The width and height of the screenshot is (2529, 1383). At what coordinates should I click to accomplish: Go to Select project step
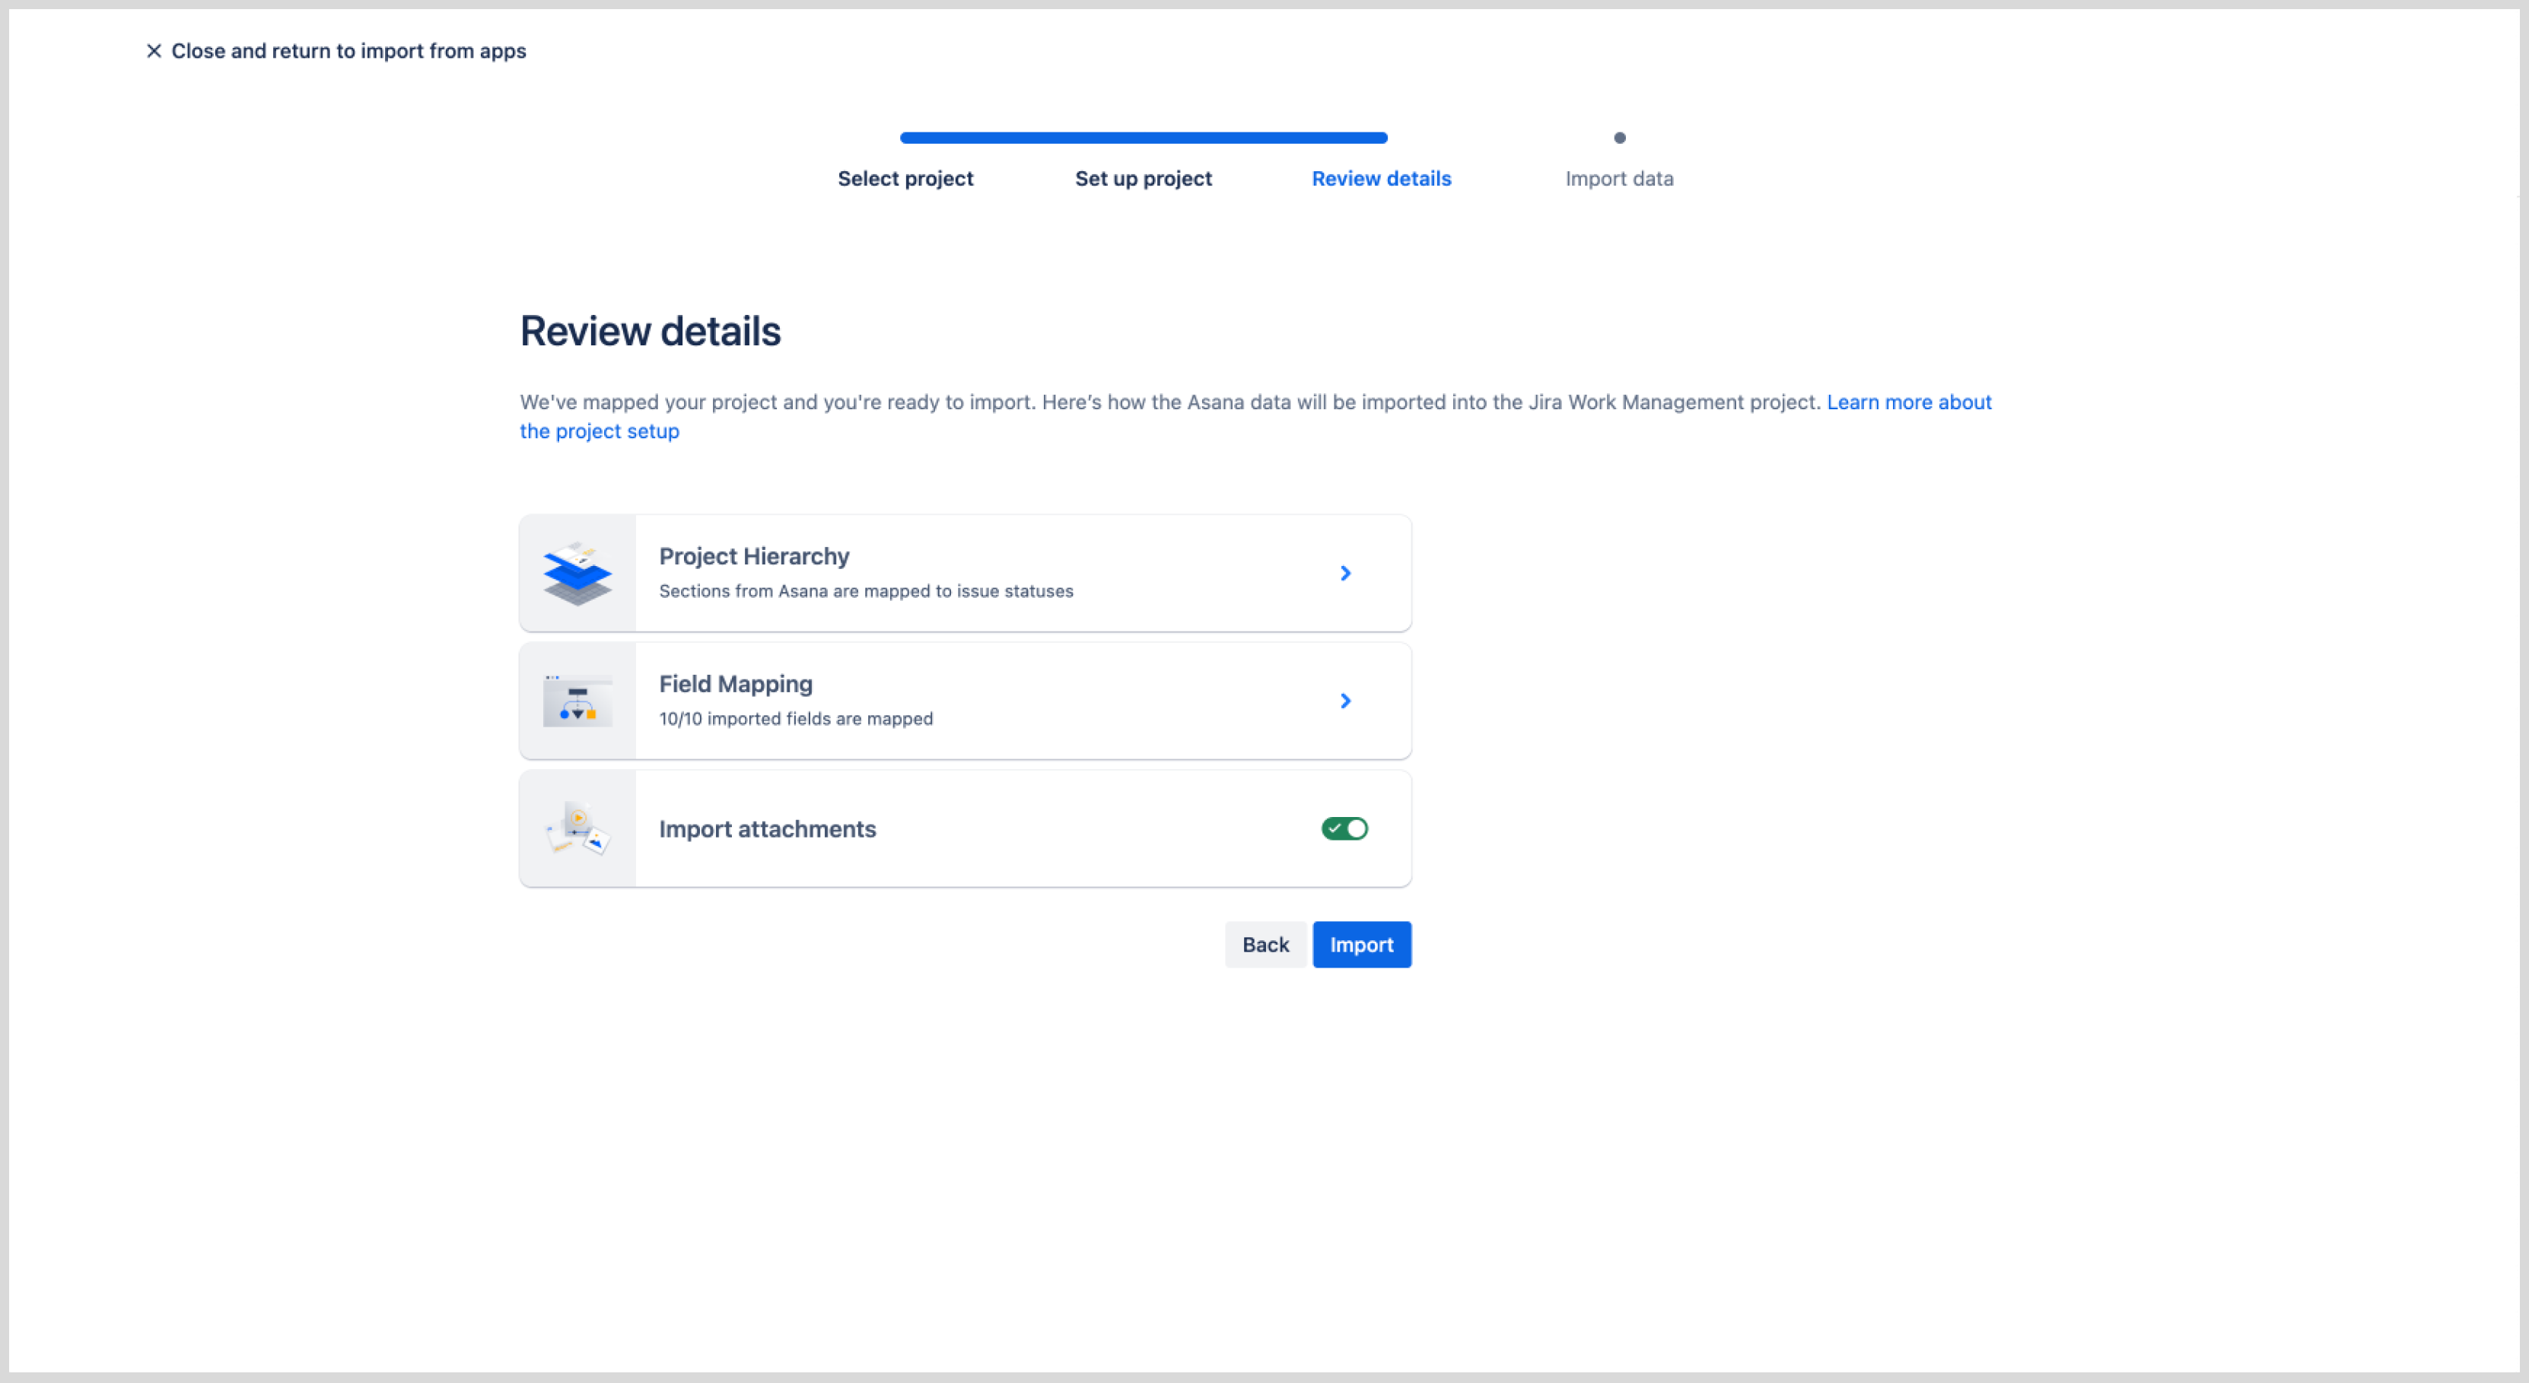pos(905,179)
